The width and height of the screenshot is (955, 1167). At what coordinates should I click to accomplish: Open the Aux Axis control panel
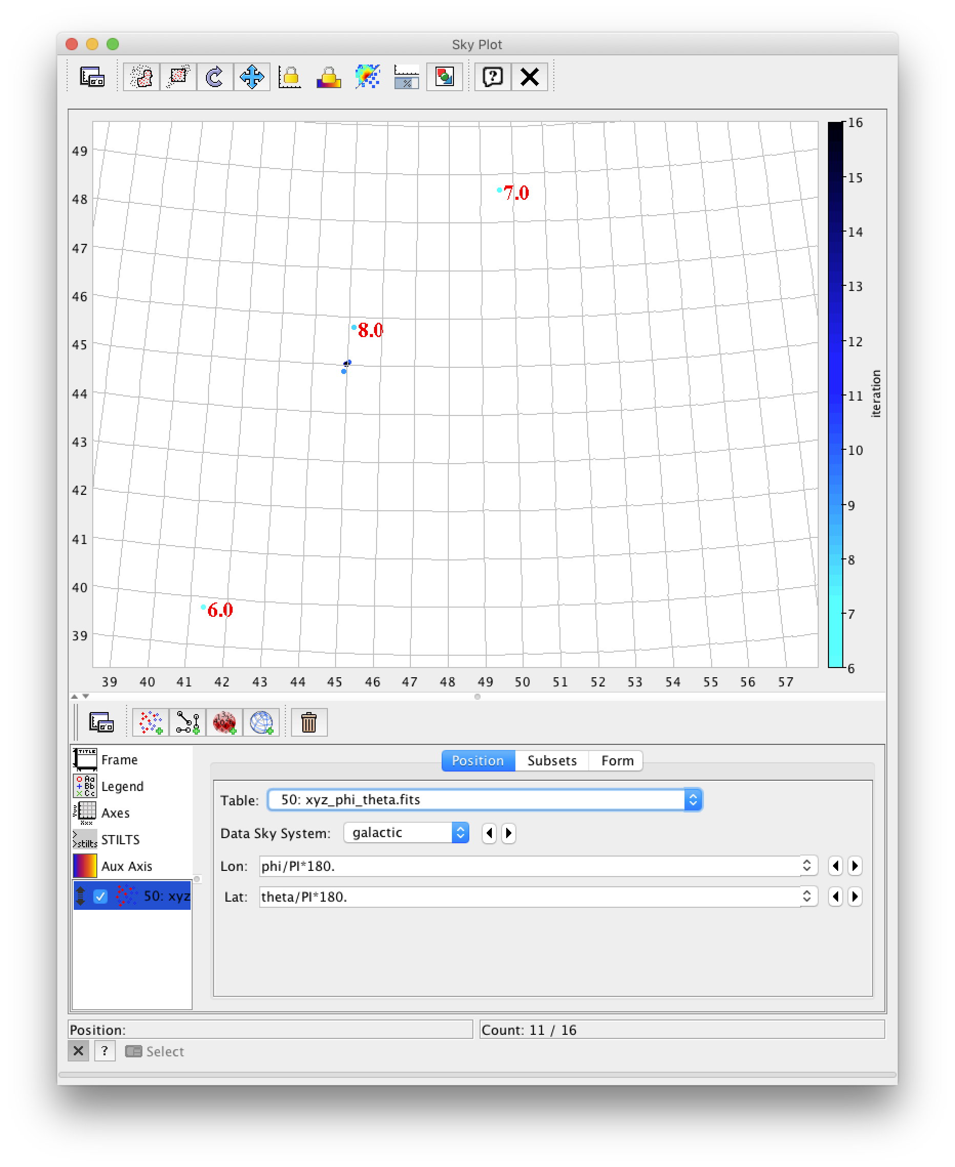click(126, 866)
